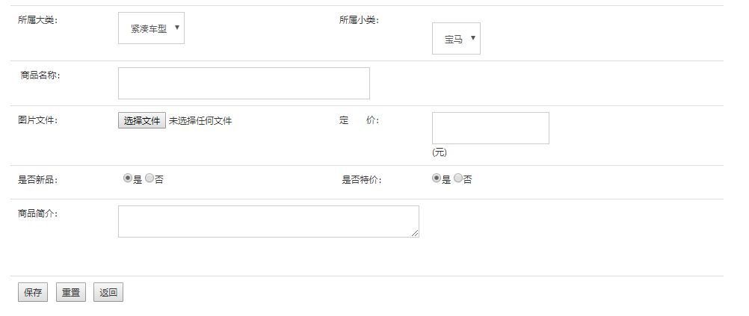Click the 图片文件 field label
The width and height of the screenshot is (749, 316).
click(x=38, y=120)
